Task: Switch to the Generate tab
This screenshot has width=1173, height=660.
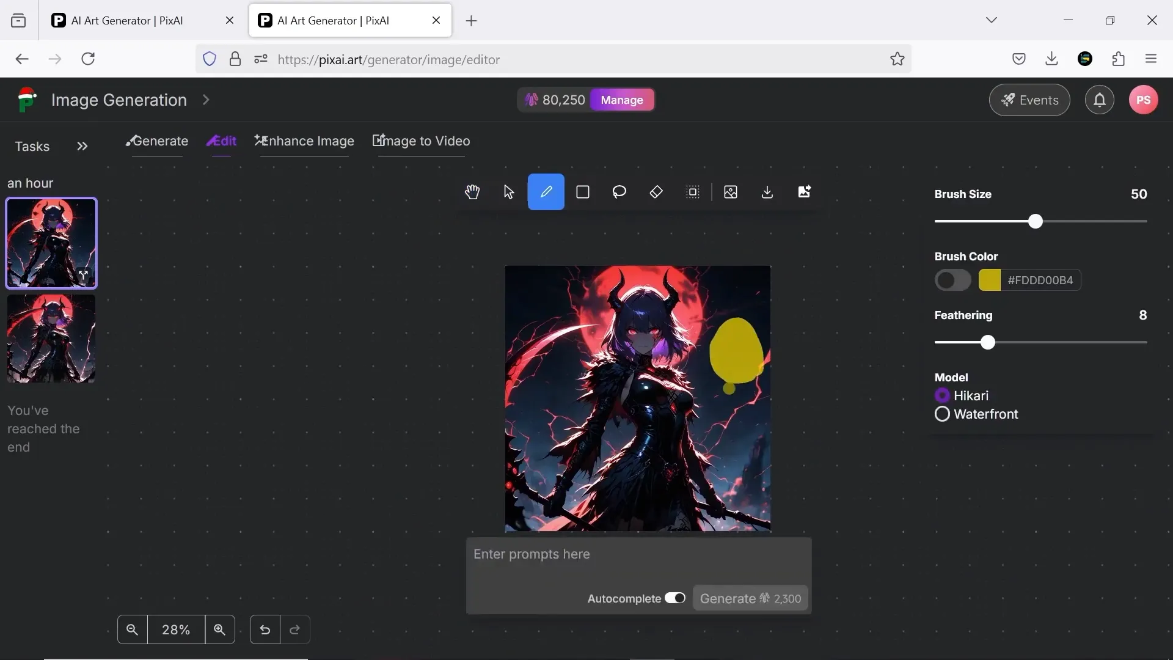Action: [x=157, y=141]
